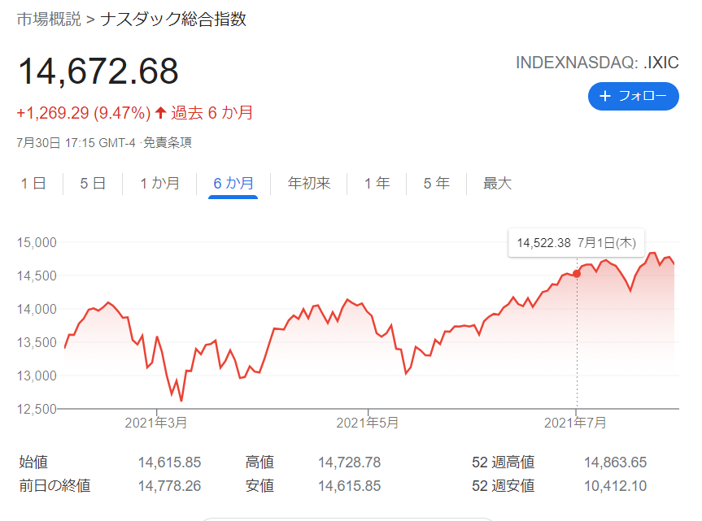Click the +1,269.29 (9.47%) change text
This screenshot has height=521, width=702.
(84, 113)
